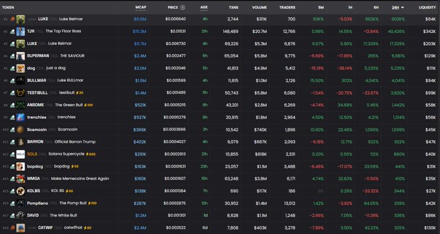Open the DAVID The White Bull token
This screenshot has width=440, height=234.
point(52,215)
